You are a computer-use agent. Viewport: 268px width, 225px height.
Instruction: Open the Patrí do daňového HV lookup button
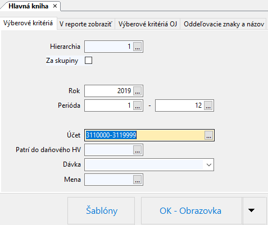(x=137, y=150)
